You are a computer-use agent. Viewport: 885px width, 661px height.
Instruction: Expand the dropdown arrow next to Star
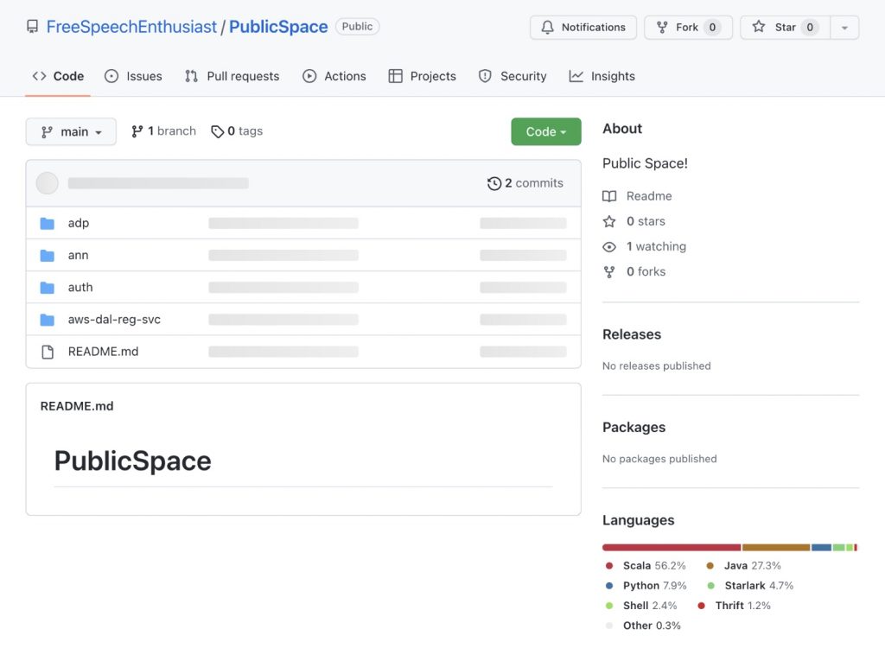(x=844, y=27)
